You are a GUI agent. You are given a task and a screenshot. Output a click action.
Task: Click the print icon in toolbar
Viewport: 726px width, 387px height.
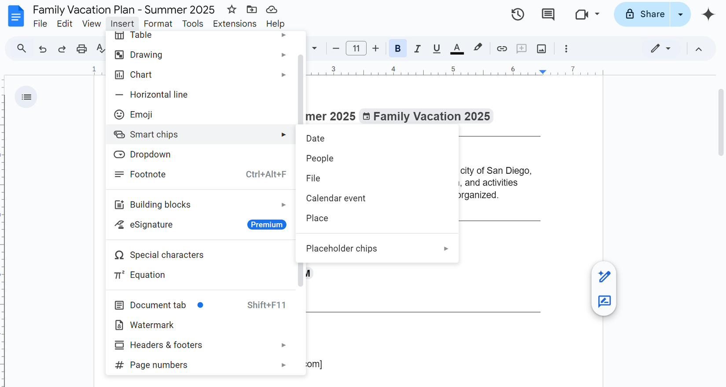click(x=81, y=49)
